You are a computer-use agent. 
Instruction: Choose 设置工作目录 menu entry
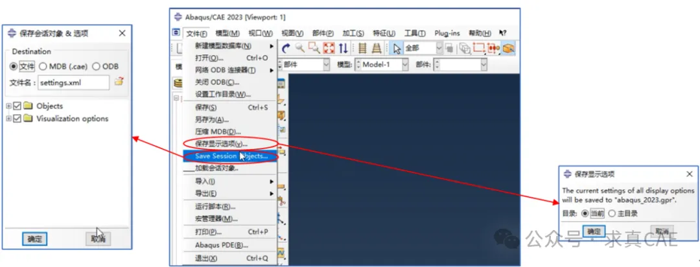click(x=230, y=94)
